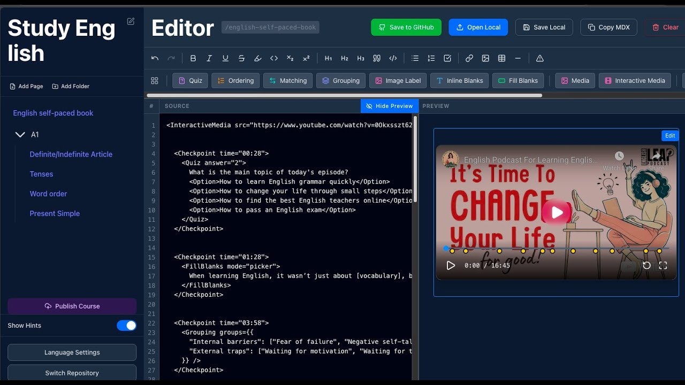Insert Heading 1
685x385 pixels.
[329, 58]
